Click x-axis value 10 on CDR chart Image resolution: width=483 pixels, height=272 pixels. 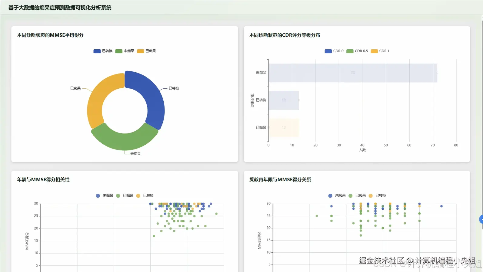292,145
